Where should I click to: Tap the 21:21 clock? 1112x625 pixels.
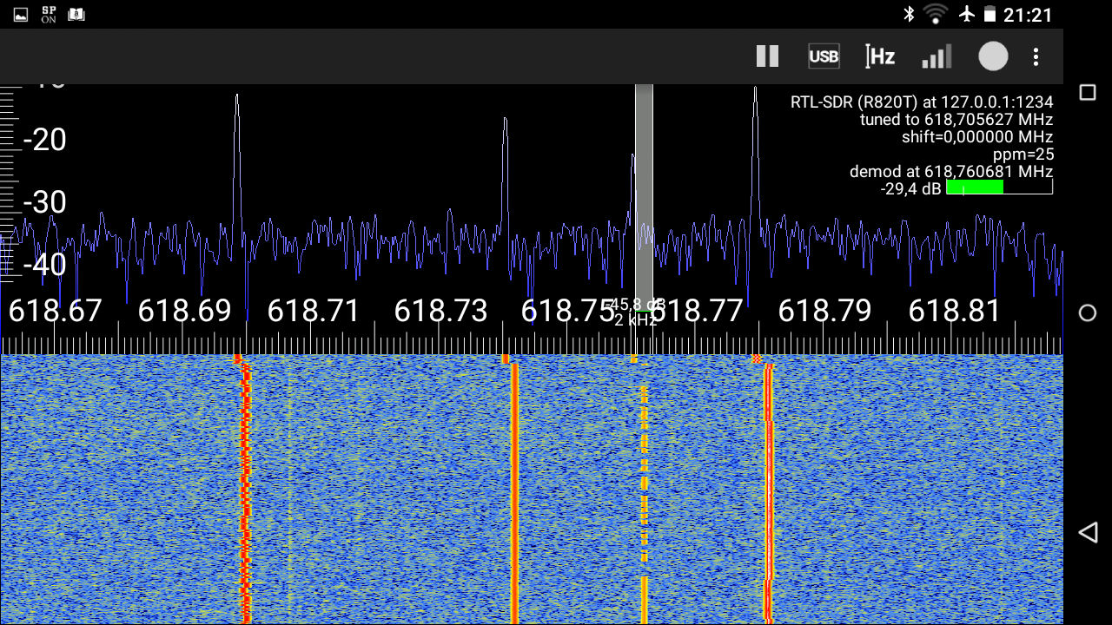[x=1028, y=15]
